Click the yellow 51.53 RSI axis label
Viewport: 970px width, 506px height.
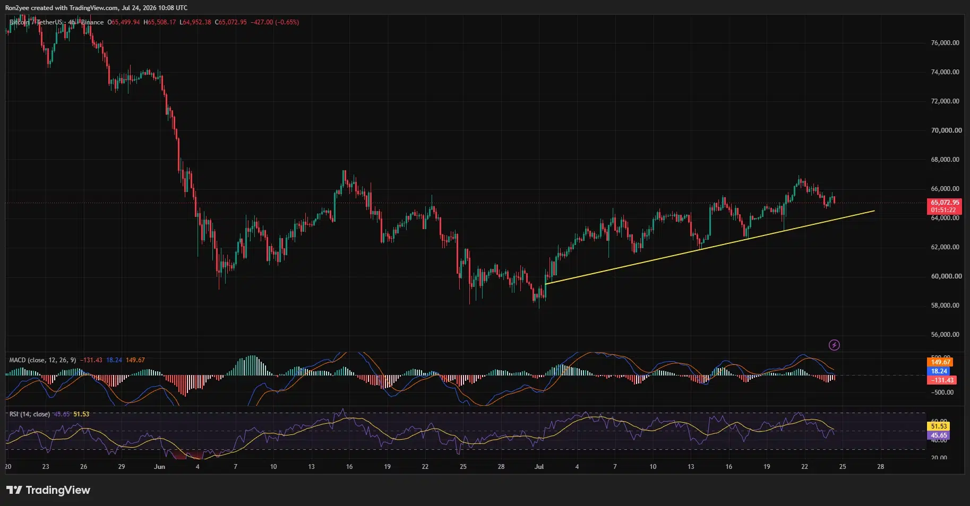[939, 426]
